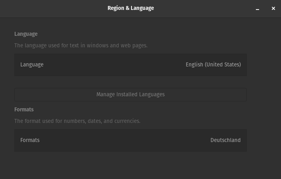281x179 pixels.
Task: Hit the underscore minimize icon in header
Action: tap(257, 8)
